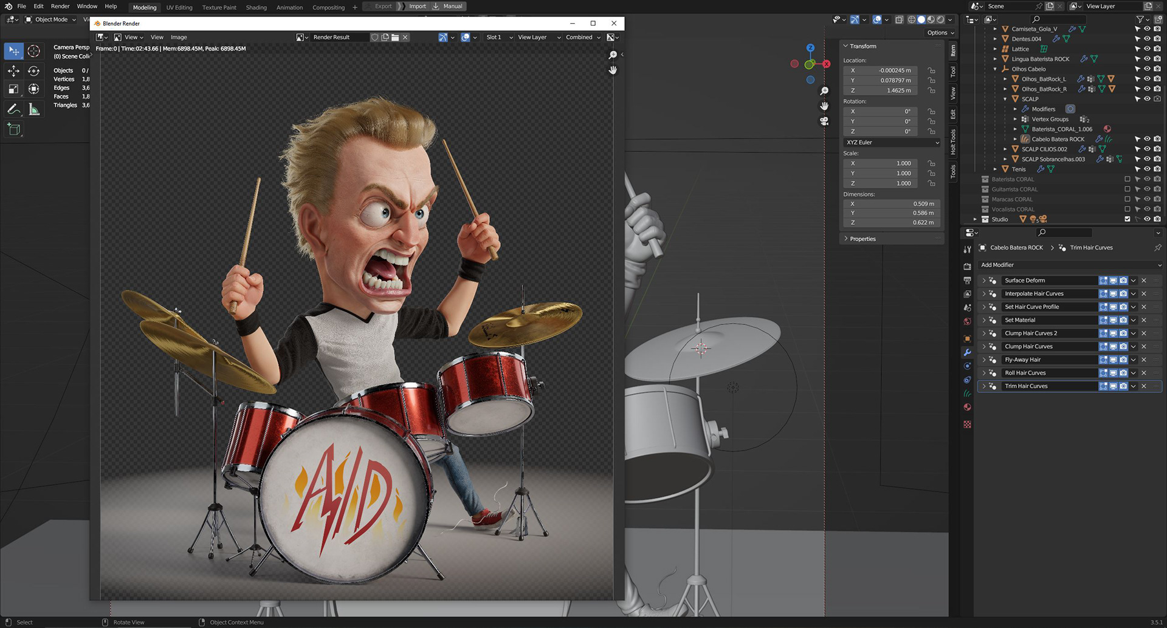Image resolution: width=1167 pixels, height=628 pixels.
Task: Expand the Surface Deform modifier panel
Action: (x=984, y=281)
